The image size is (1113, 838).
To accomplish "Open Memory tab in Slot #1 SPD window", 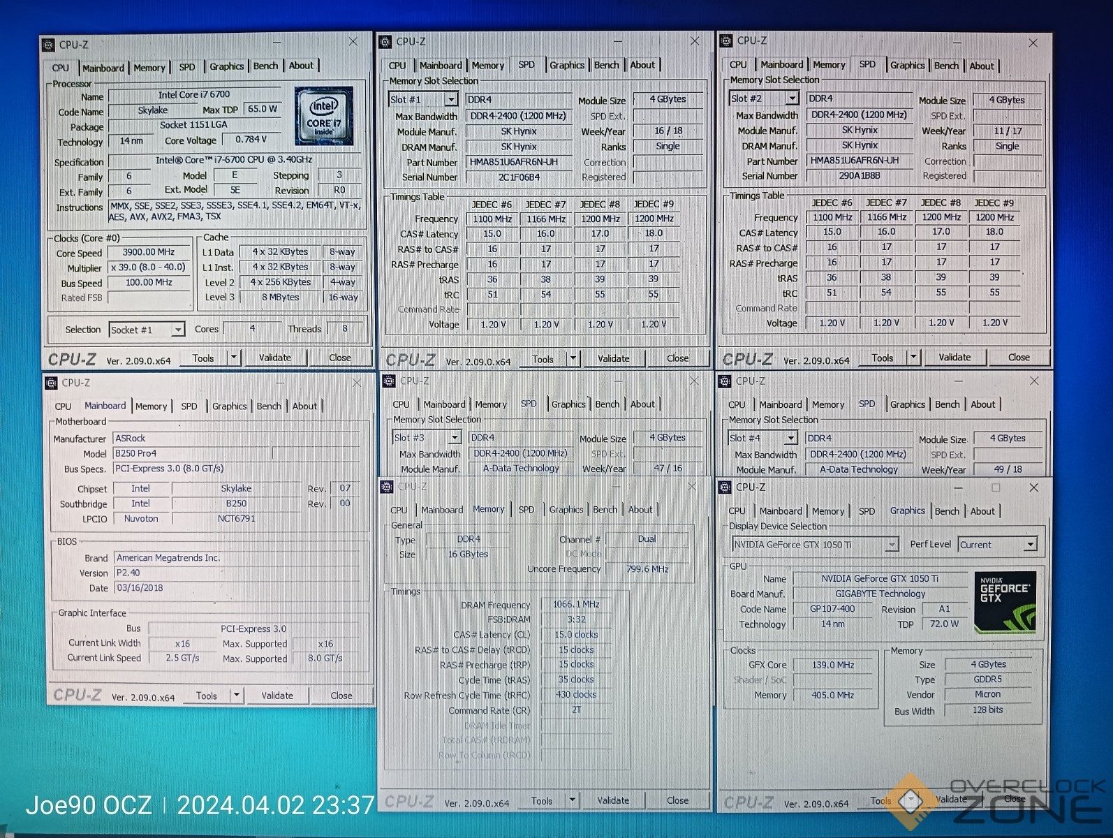I will [x=487, y=66].
